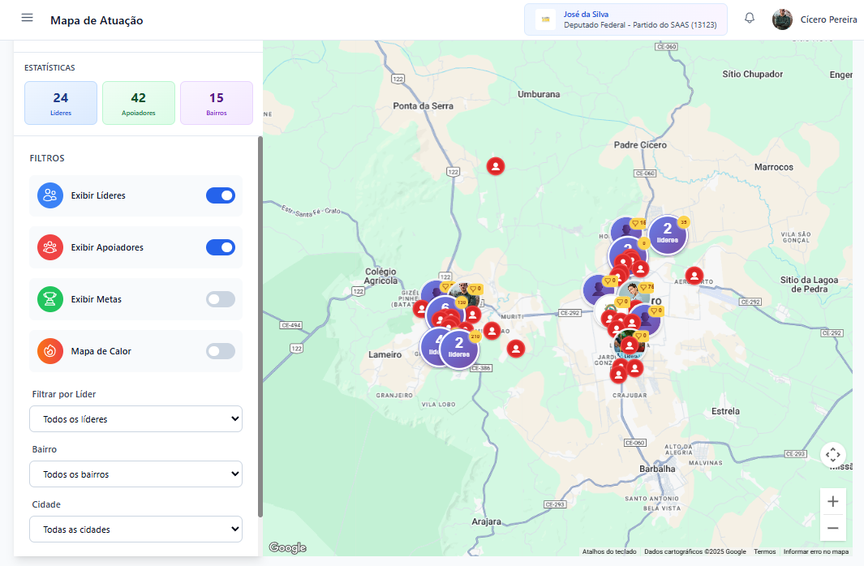Click the red supporter pin below Muriti label
This screenshot has height=566, width=864.
pos(492,331)
